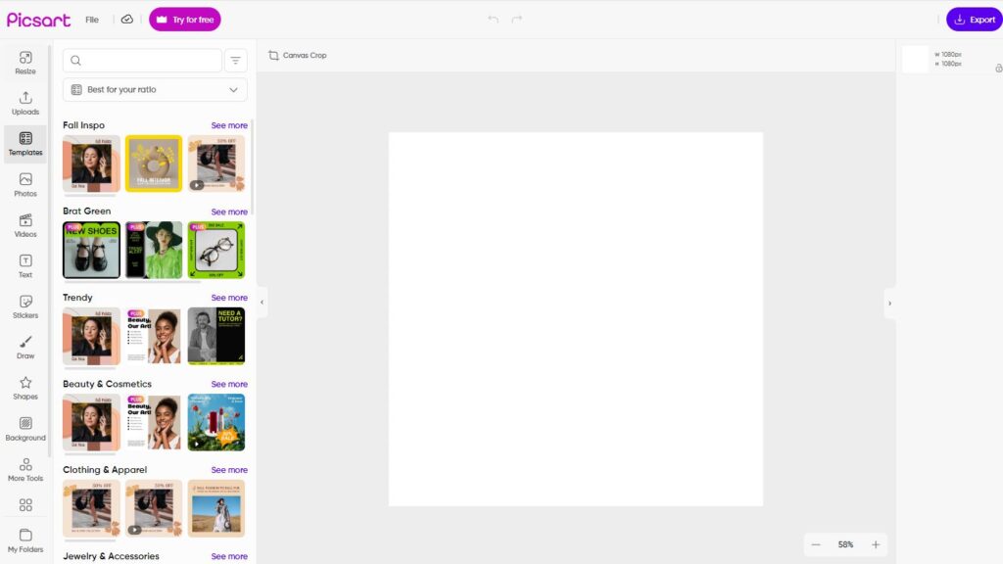Collapse the templates panel with left arrow
The width and height of the screenshot is (1003, 564).
click(x=262, y=303)
